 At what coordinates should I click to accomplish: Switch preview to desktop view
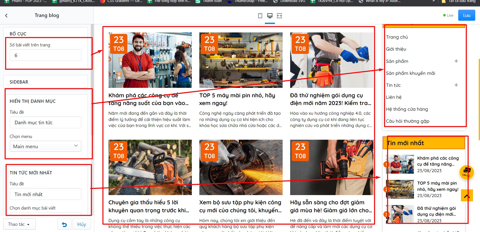point(270,16)
